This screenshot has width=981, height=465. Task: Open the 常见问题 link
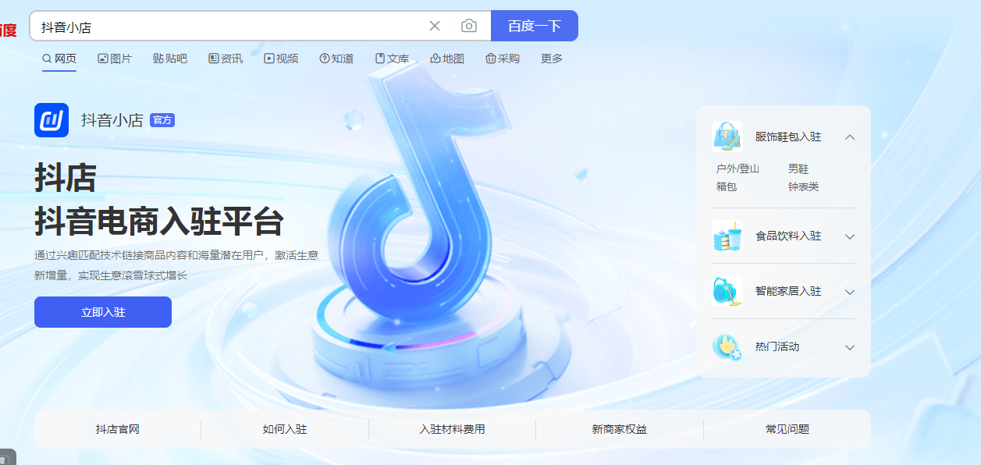(x=787, y=428)
